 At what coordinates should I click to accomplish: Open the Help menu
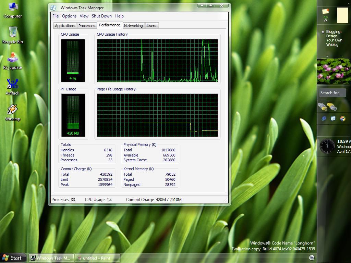[119, 16]
